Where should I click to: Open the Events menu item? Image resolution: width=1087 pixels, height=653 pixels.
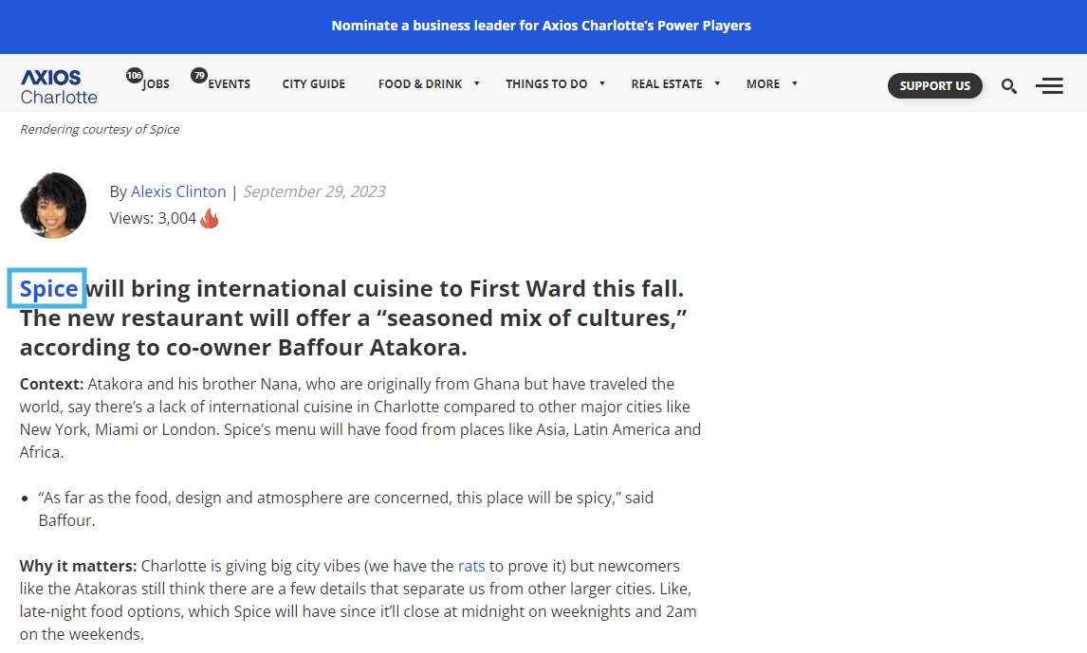point(230,83)
